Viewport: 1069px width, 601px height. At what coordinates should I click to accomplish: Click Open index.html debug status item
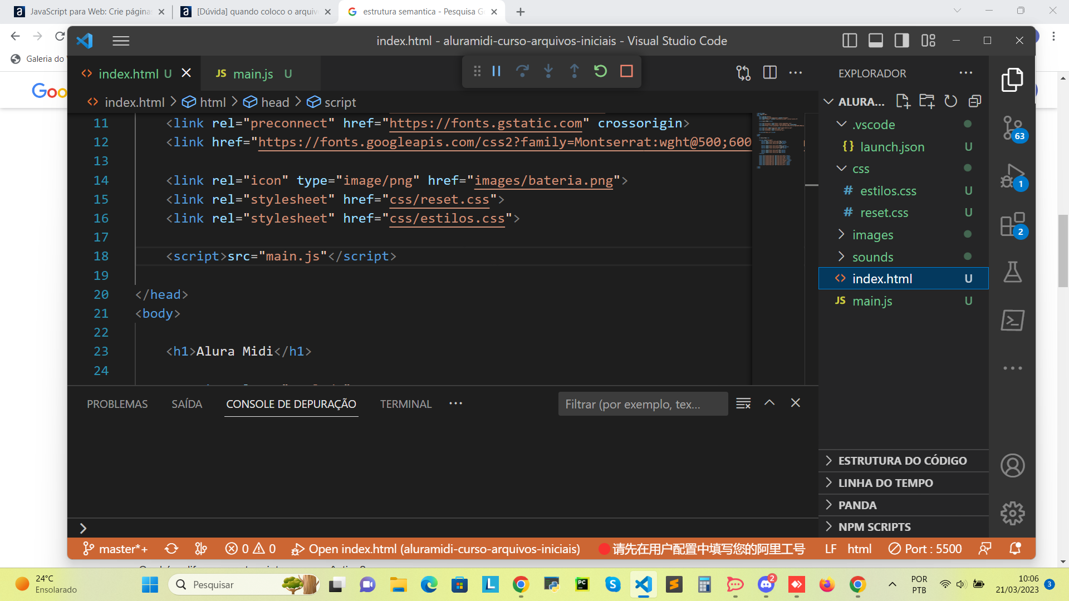(x=435, y=549)
